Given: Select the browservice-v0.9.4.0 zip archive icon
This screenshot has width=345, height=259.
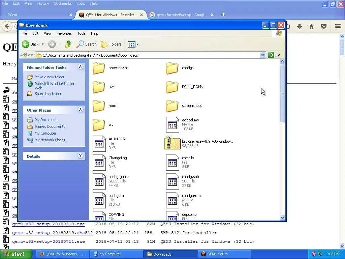Looking at the screenshot, I should 172,143.
